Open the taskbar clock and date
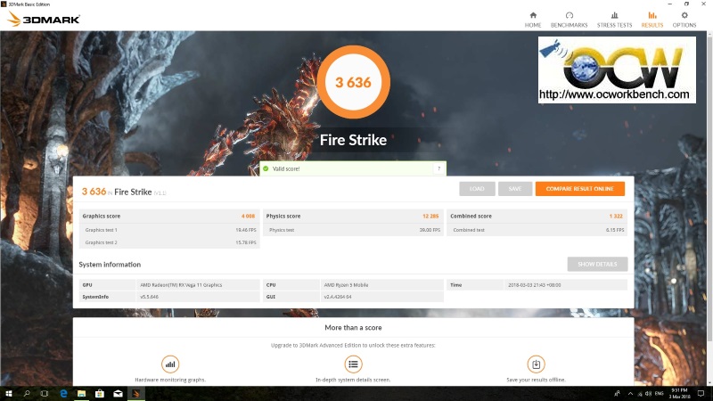The width and height of the screenshot is (713, 401). tap(679, 394)
